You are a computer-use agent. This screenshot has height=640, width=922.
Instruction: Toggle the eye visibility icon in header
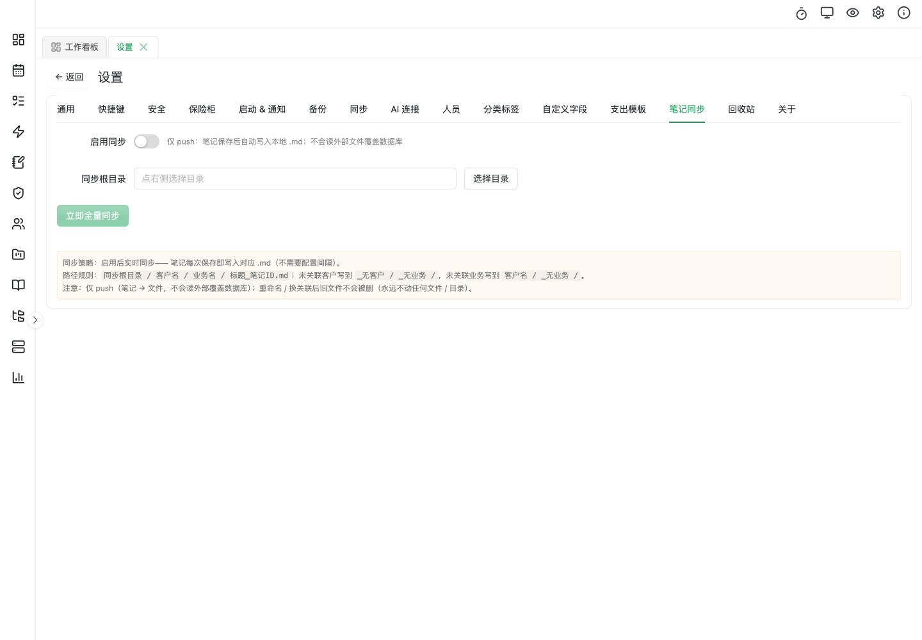pos(853,13)
